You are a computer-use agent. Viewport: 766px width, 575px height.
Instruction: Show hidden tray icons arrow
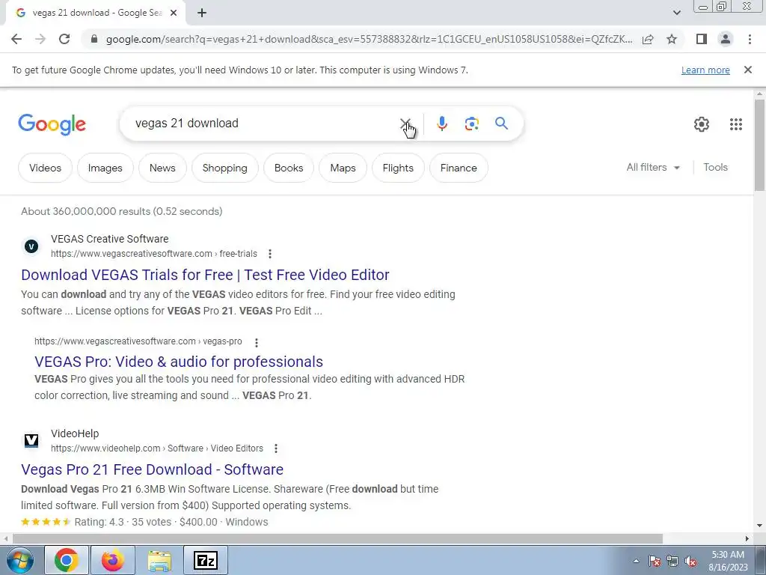[x=636, y=561]
